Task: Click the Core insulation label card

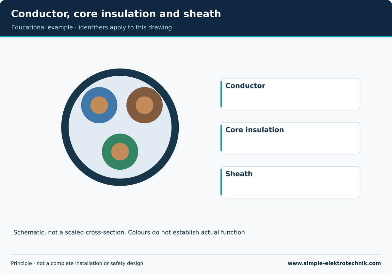Action: (x=290, y=138)
